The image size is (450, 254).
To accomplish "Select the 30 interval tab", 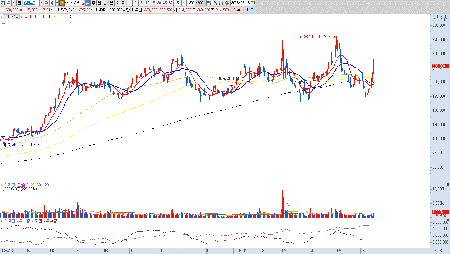I will click(159, 3).
